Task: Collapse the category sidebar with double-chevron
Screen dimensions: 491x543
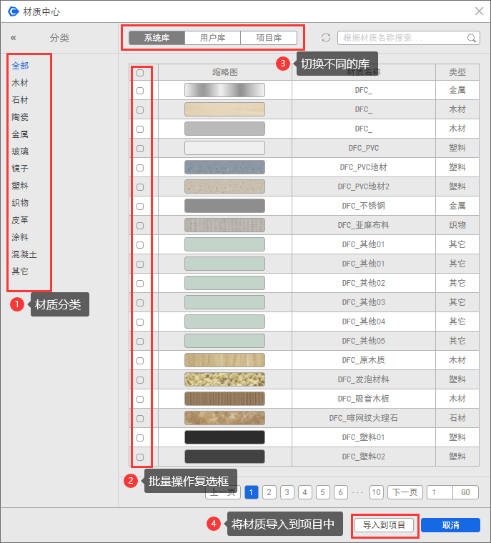Action: [14, 39]
